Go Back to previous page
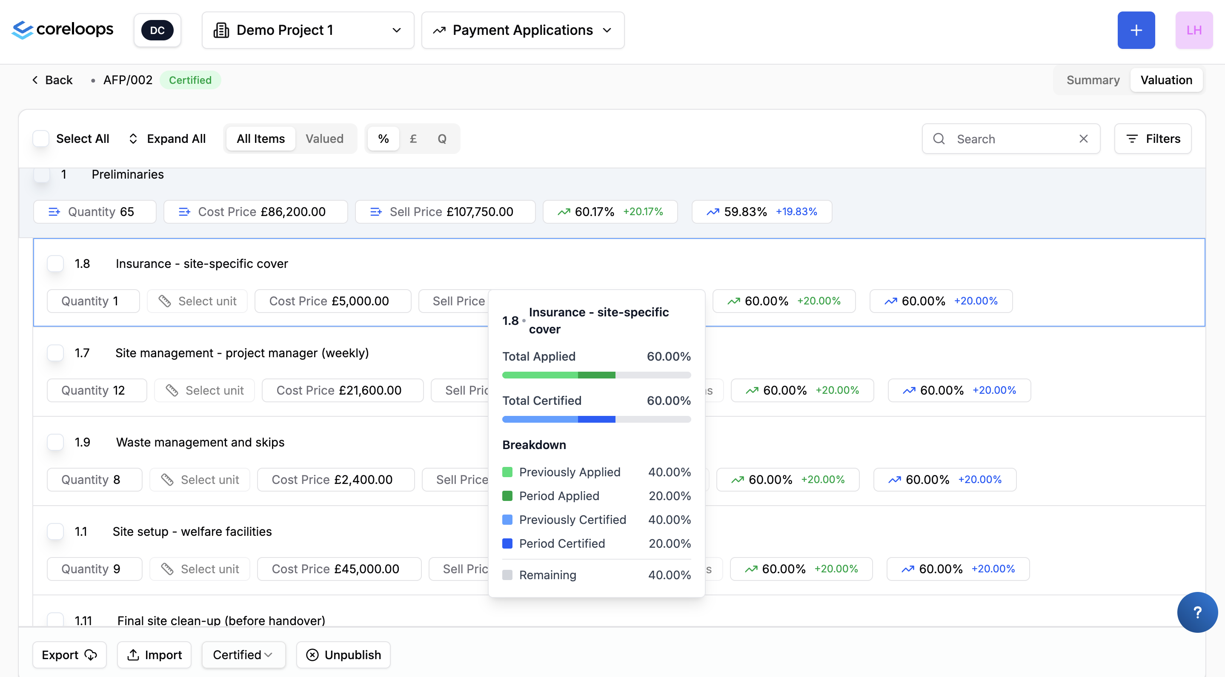Viewport: 1225px width, 677px height. click(x=52, y=80)
